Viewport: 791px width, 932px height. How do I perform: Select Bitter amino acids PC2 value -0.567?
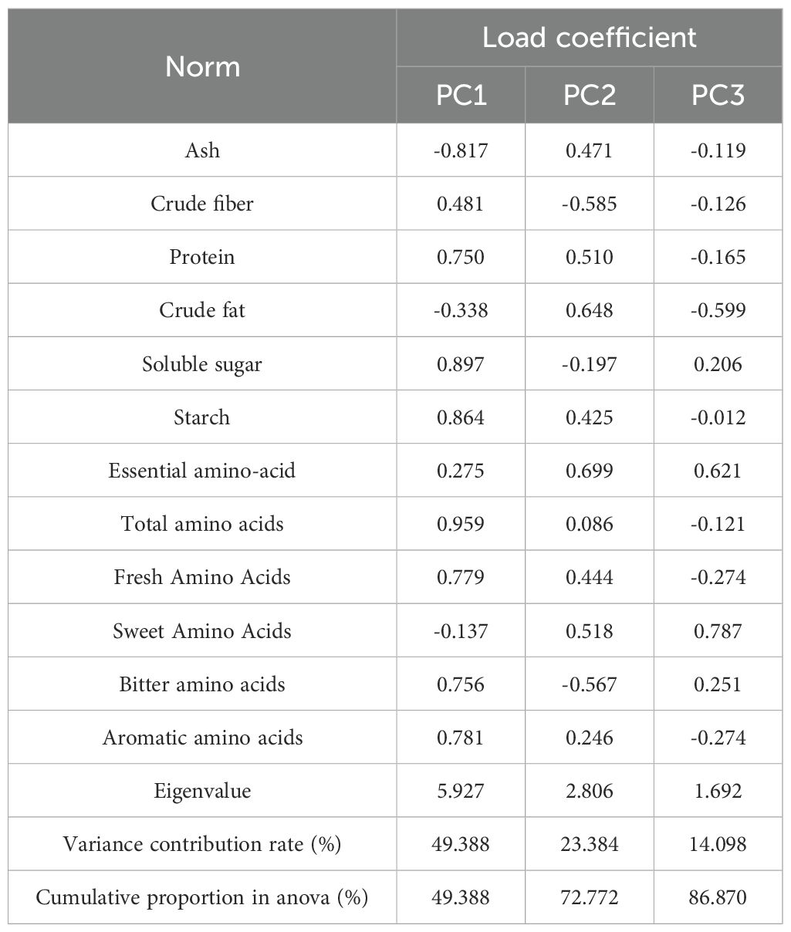[x=590, y=684]
